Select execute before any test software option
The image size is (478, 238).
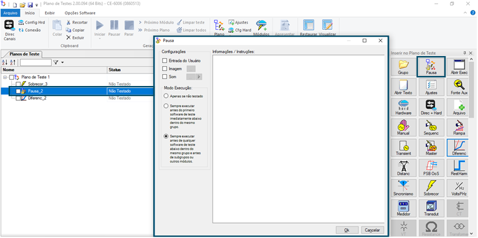[x=166, y=136]
